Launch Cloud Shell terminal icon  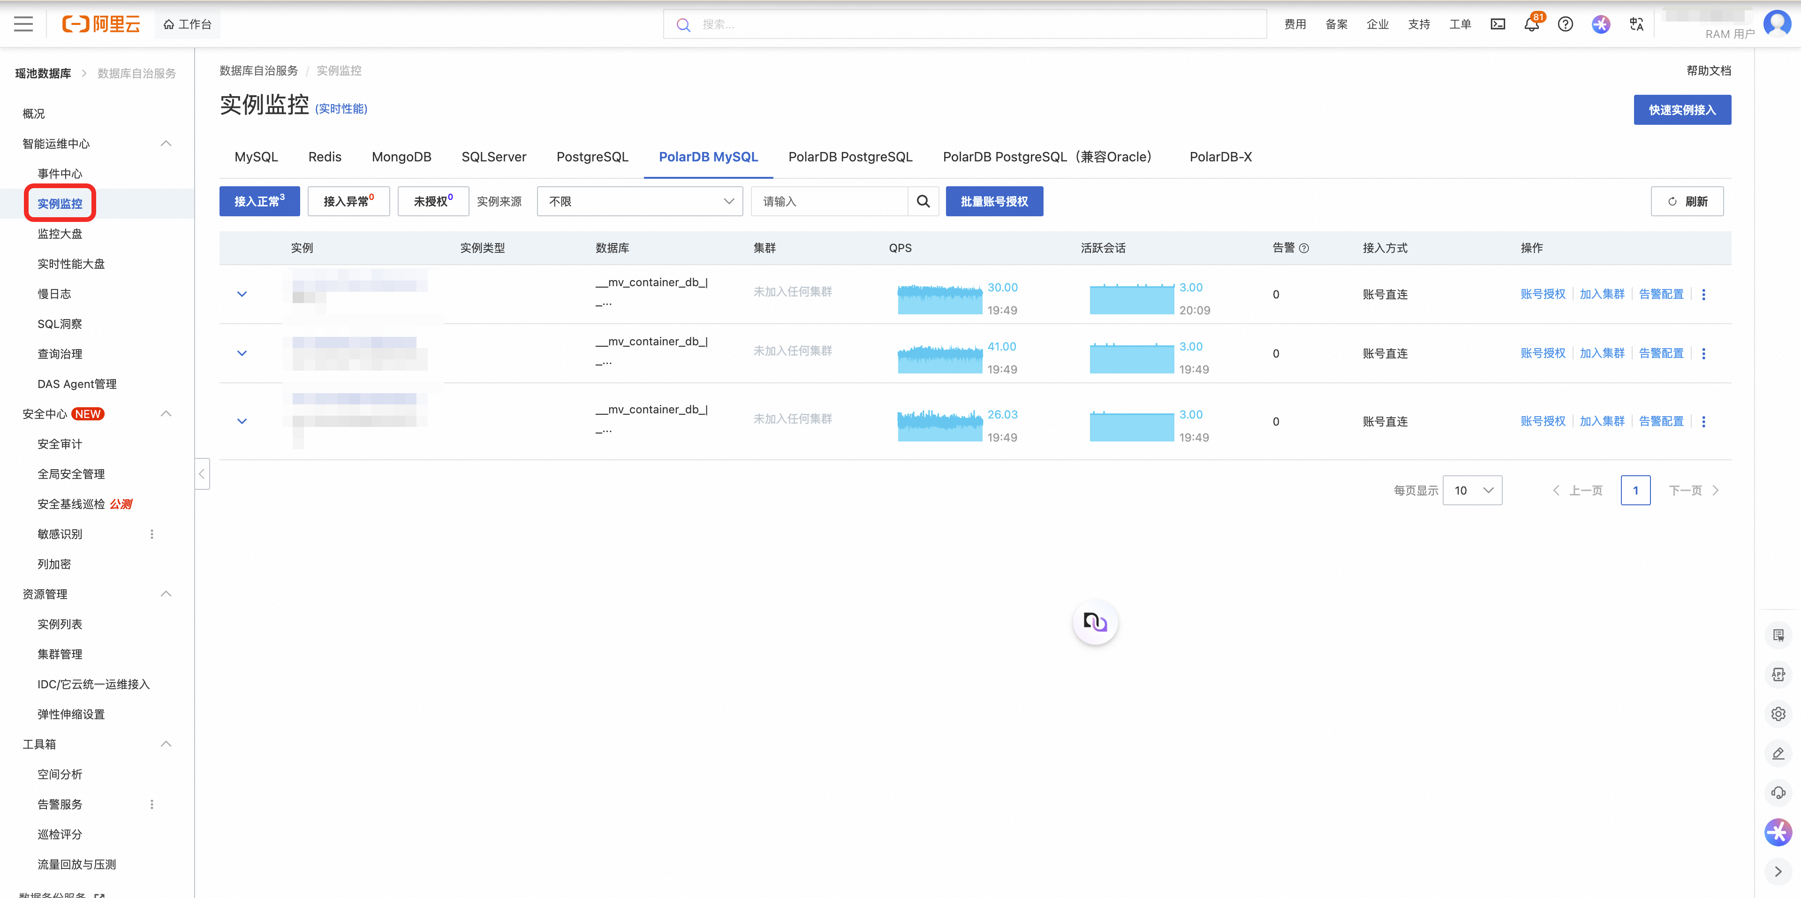pyautogui.click(x=1498, y=24)
